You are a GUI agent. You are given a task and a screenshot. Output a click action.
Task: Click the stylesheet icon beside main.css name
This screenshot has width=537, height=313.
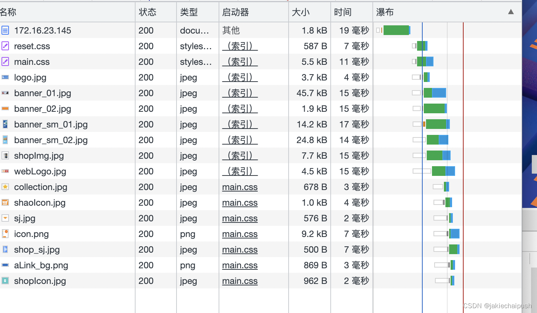tap(5, 61)
